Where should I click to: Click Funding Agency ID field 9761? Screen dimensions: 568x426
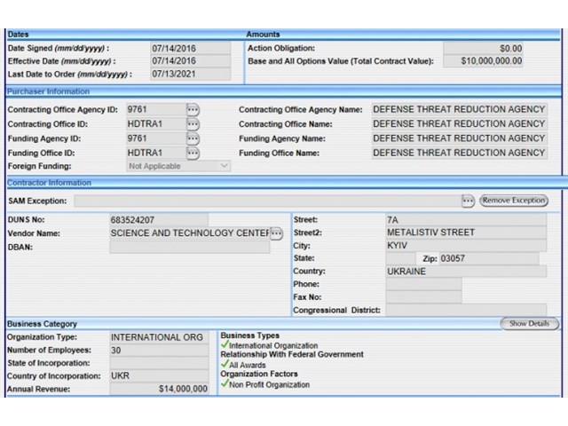[x=156, y=138]
